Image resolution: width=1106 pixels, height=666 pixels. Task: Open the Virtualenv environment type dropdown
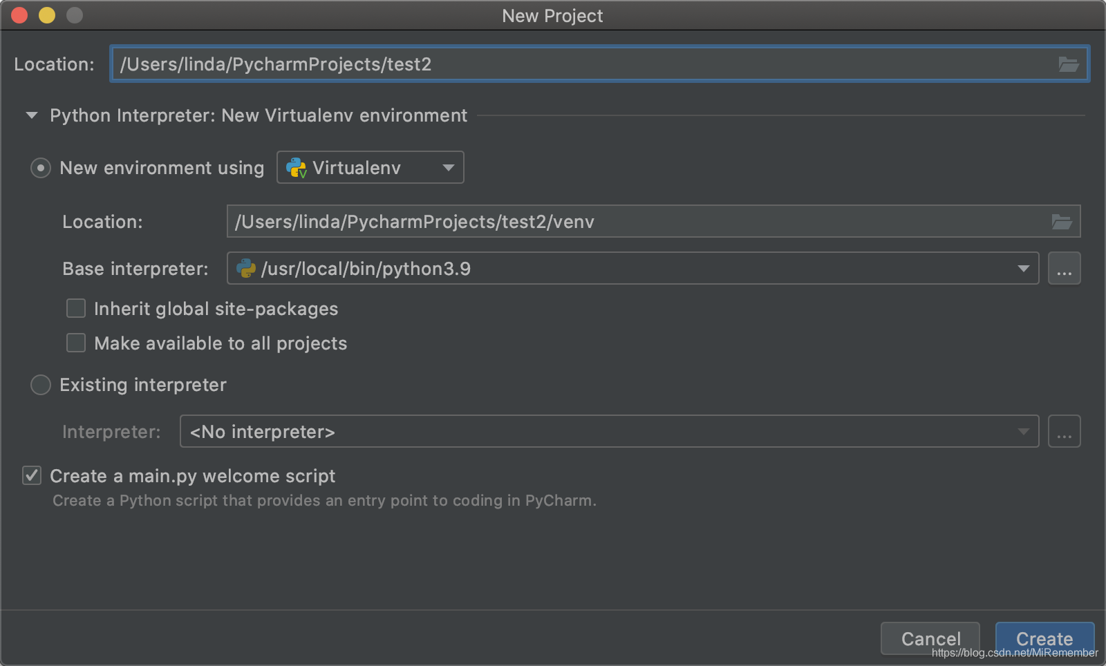(x=371, y=168)
